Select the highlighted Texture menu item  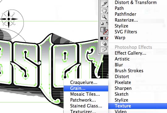point(138,106)
